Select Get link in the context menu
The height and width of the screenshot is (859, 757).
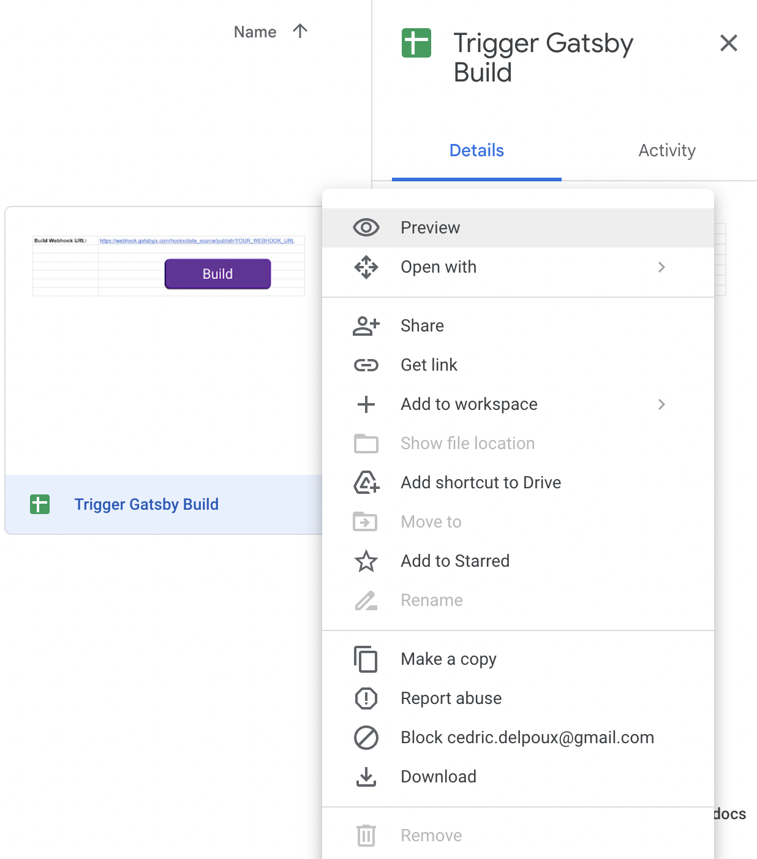point(518,365)
